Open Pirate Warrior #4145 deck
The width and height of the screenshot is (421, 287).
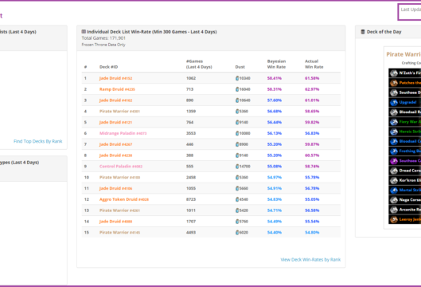[119, 233]
